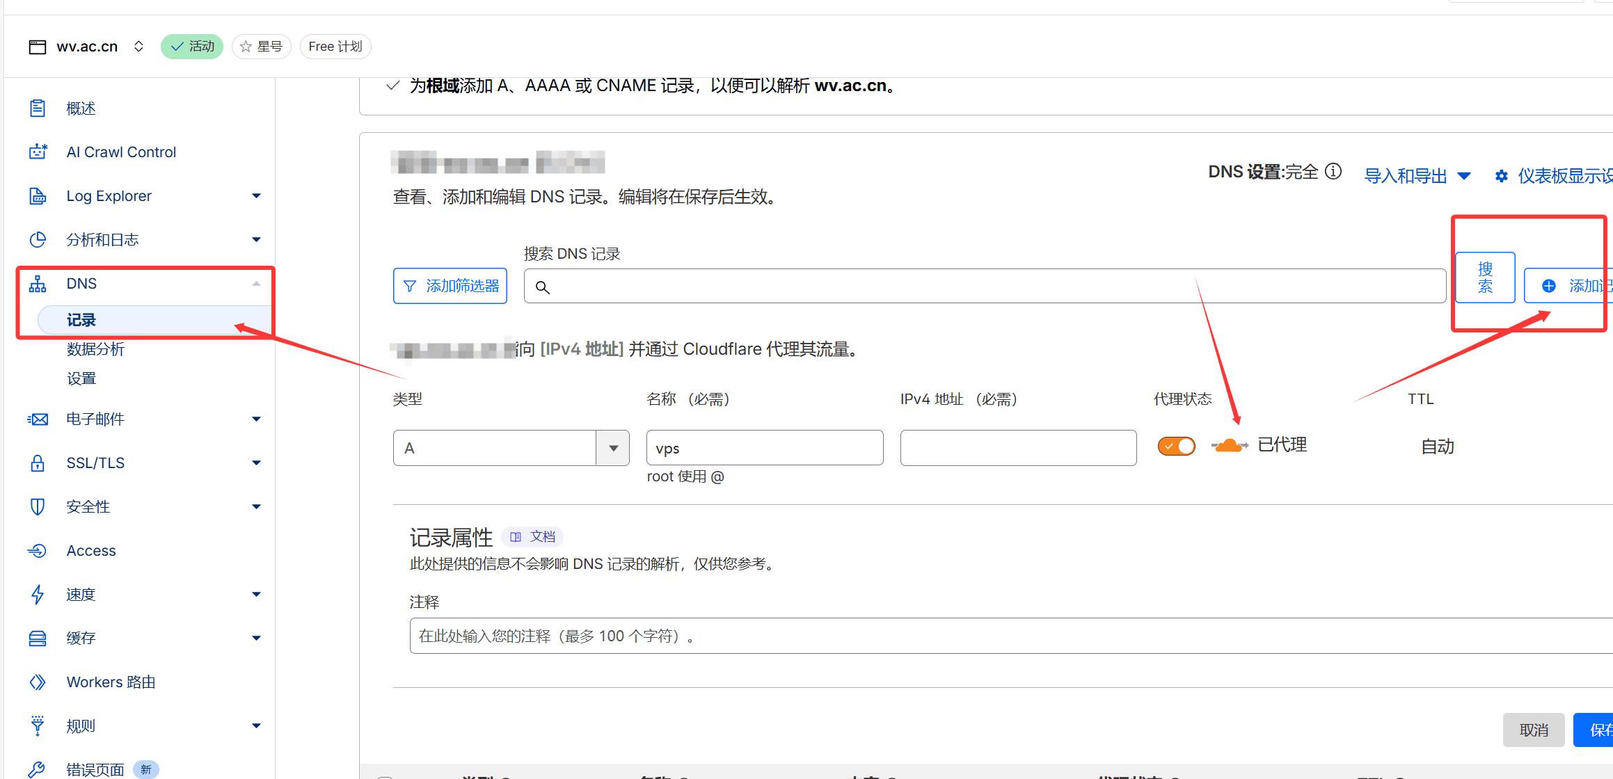
Task: Click the 添加筛选器 button
Action: (450, 286)
